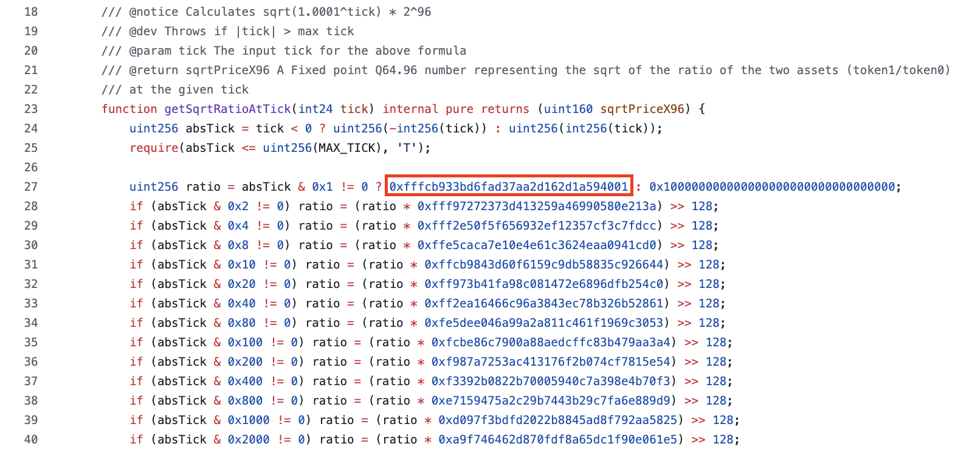
Task: Click line number 23
Action: tap(30, 109)
